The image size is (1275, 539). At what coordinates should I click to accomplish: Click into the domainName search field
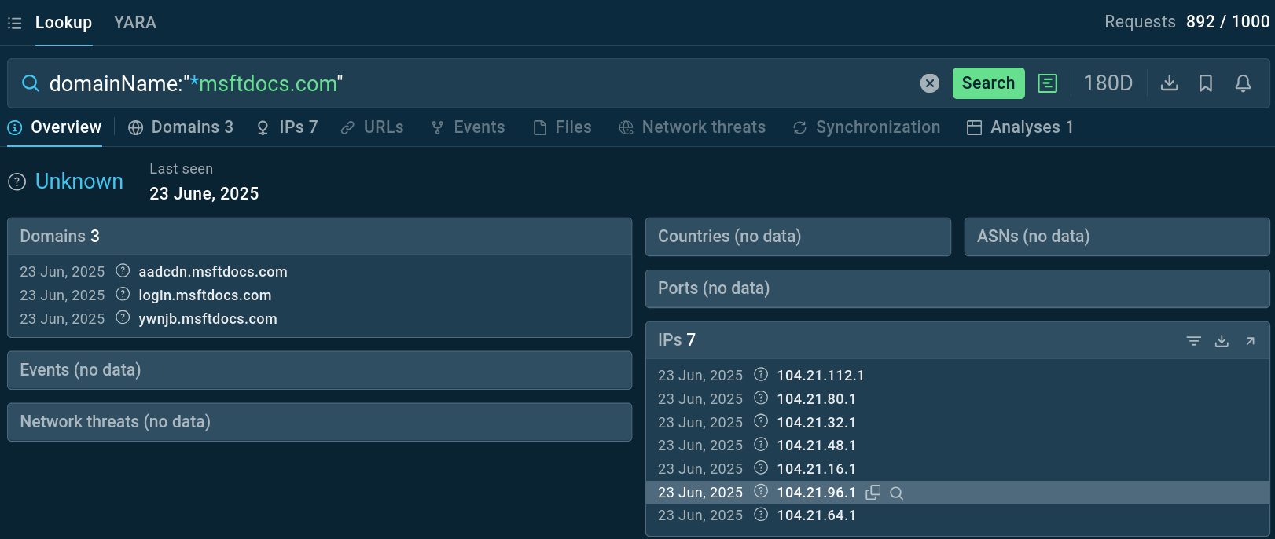472,83
